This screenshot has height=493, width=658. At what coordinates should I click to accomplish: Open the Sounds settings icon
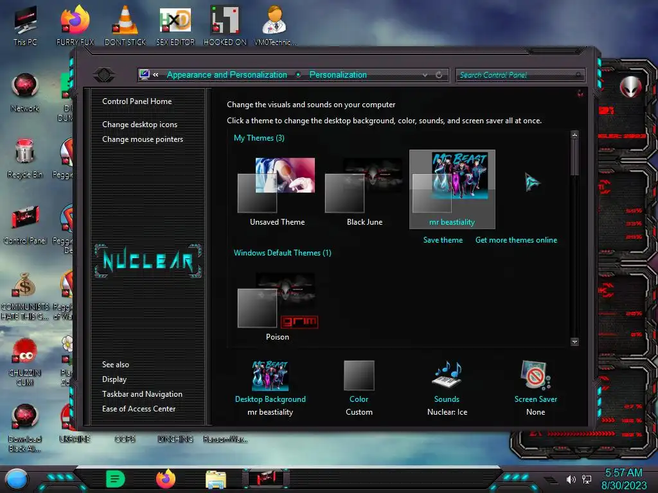tap(447, 374)
